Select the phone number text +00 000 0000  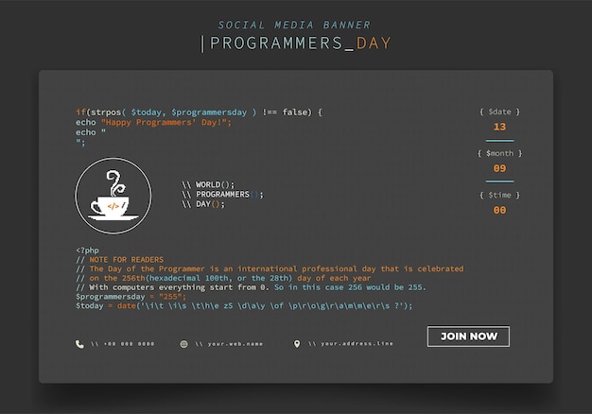coord(129,344)
